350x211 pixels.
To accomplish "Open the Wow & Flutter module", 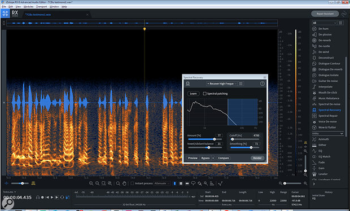I will pyautogui.click(x=327, y=128).
